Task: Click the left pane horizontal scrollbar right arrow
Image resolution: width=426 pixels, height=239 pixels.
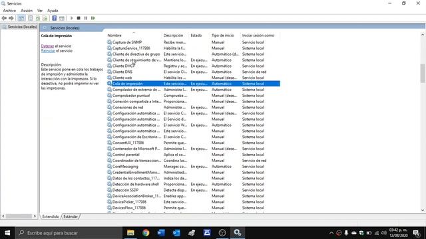Action: (x=35, y=216)
